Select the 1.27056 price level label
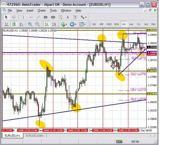This screenshot has height=145, width=169. [152, 94]
